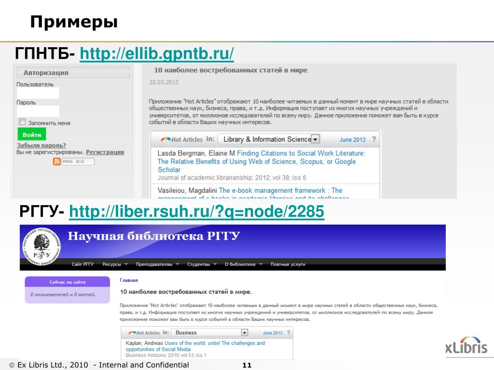The width and height of the screenshot is (494, 370).
Task: Click the Пользователь username field
Action: [x=38, y=93]
